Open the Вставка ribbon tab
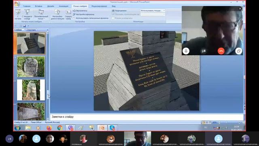The width and height of the screenshot is (259, 146). pos(38,6)
